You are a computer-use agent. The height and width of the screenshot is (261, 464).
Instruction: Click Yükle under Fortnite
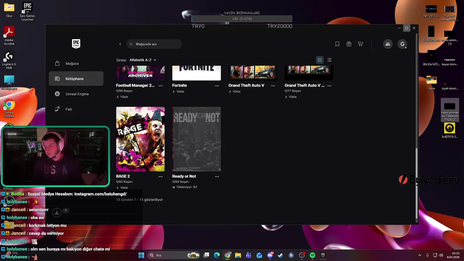click(178, 91)
